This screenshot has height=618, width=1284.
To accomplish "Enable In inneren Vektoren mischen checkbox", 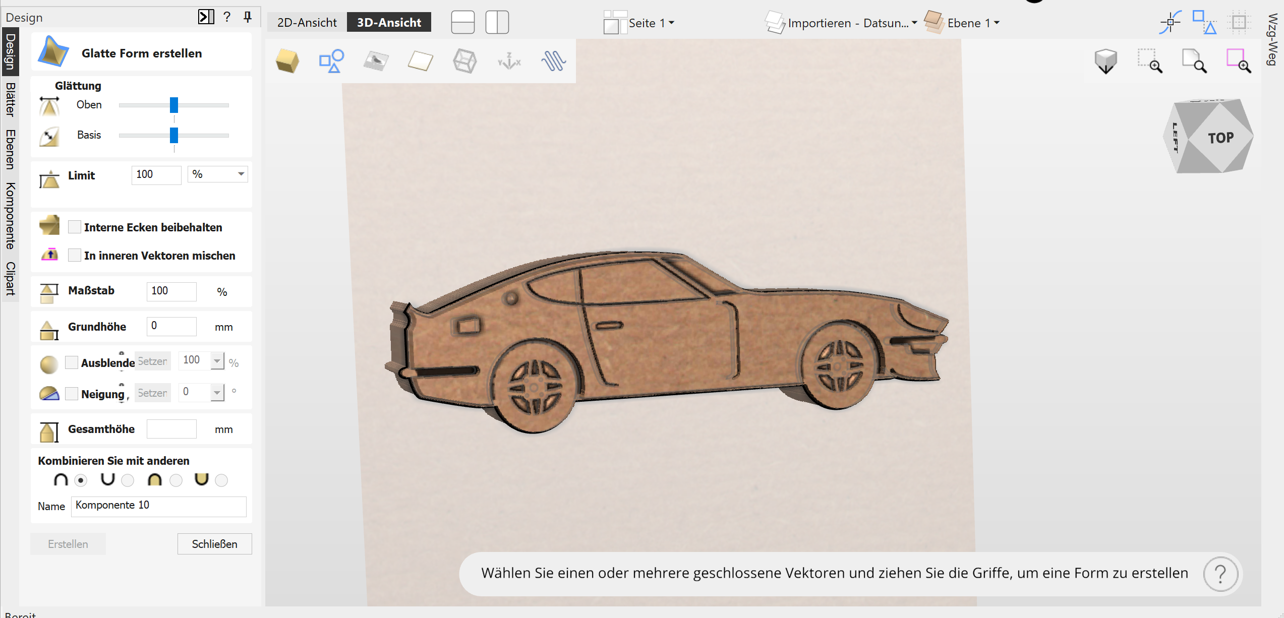I will tap(75, 255).
